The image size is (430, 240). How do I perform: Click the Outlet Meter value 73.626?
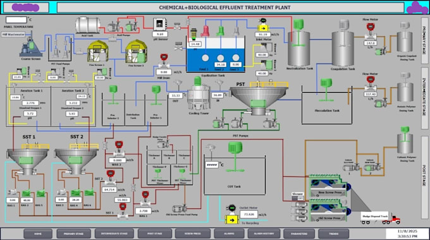(249, 214)
